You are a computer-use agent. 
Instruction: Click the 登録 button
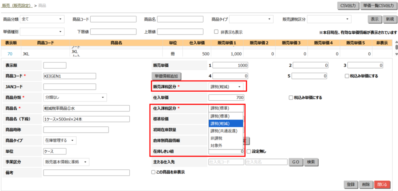coord(350,185)
